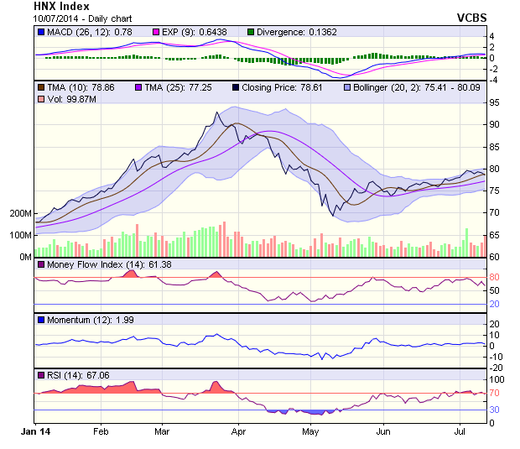This screenshot has width=520, height=449.
Task: Select the purple TMA (25) legend marker
Action: 139,86
